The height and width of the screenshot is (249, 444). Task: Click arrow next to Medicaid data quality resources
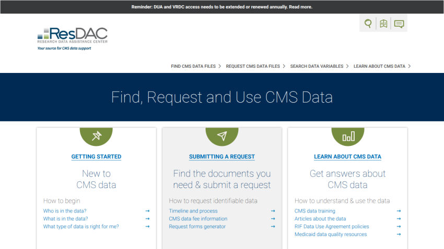click(x=399, y=234)
